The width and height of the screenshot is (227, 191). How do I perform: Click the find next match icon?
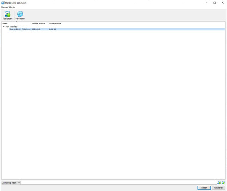(223, 183)
